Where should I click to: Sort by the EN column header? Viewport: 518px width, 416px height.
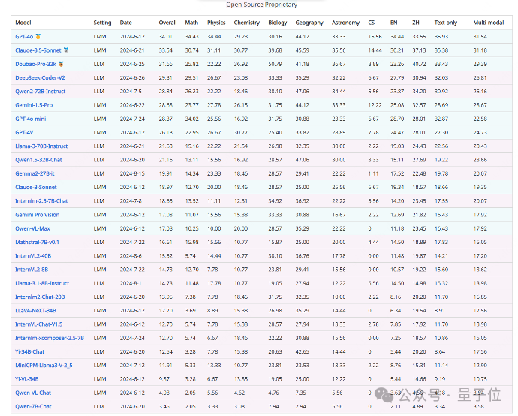click(394, 23)
